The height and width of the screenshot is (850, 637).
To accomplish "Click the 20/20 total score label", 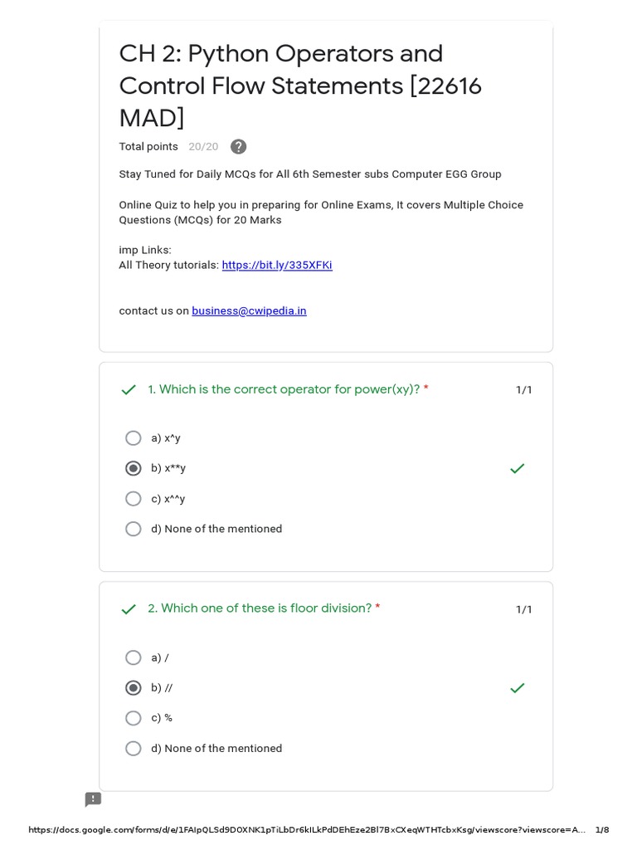I will coord(203,147).
